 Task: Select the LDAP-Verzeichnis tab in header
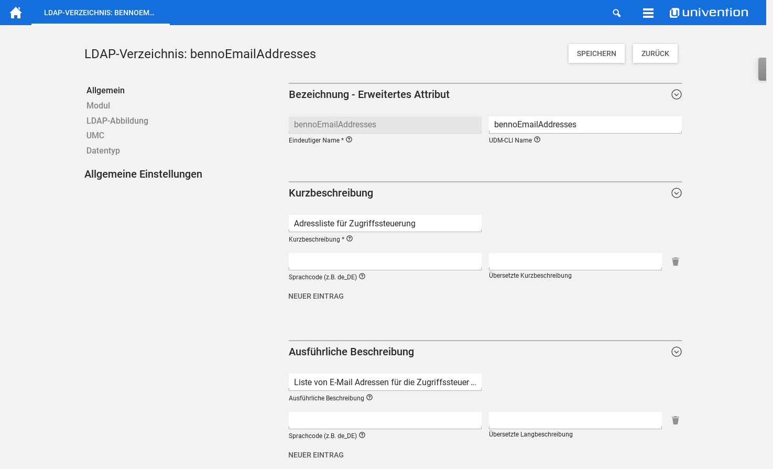click(100, 13)
